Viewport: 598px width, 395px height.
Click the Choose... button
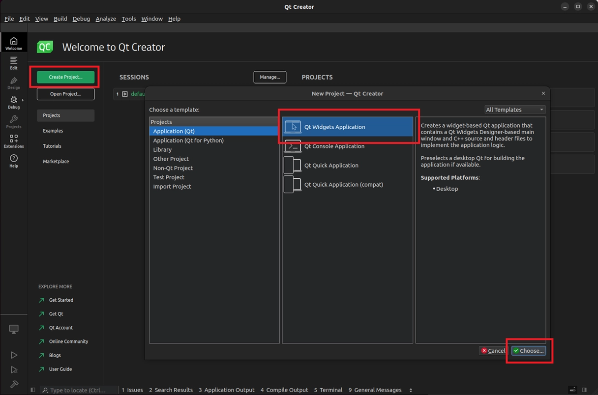(x=528, y=351)
